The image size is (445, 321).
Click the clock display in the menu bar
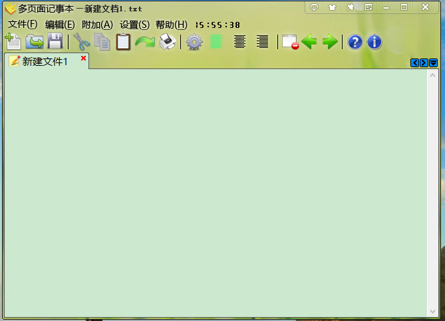pyautogui.click(x=218, y=25)
